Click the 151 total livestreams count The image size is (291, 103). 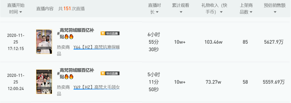67,9
